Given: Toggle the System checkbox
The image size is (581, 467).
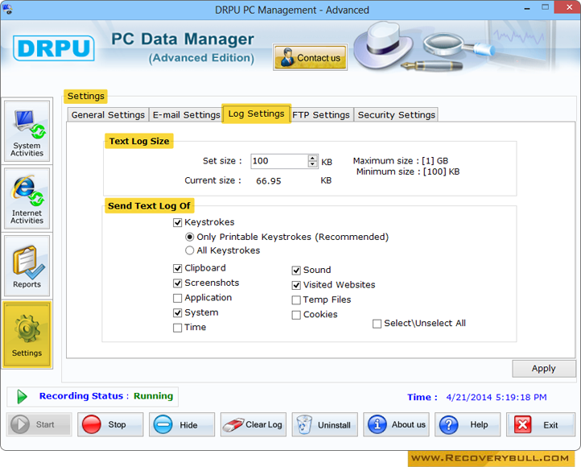Looking at the screenshot, I should (178, 313).
